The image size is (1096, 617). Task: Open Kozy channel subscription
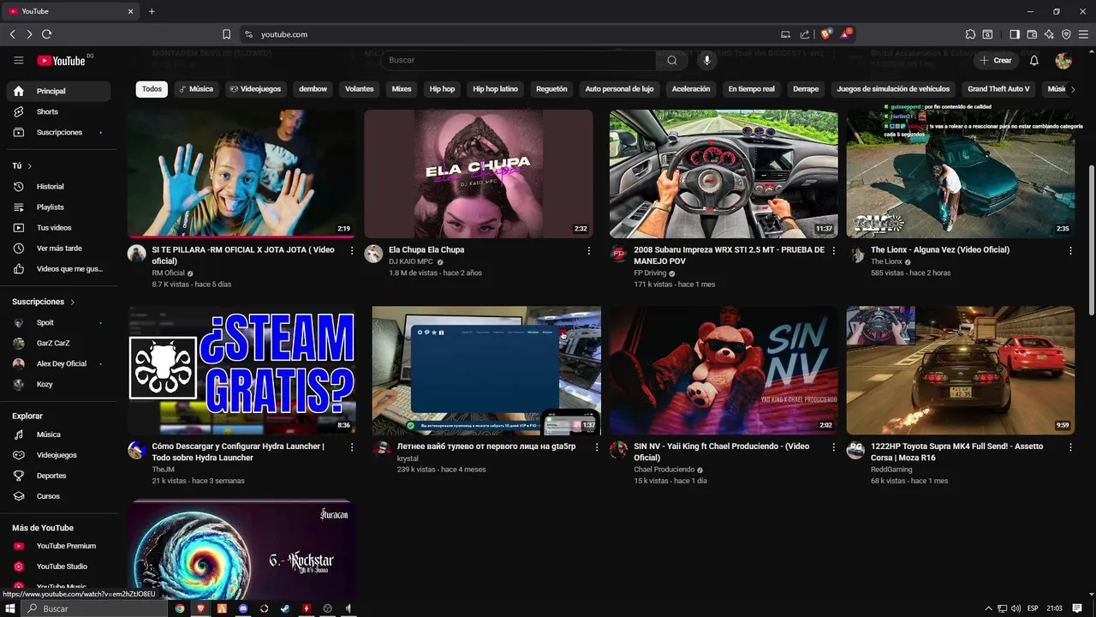click(58, 384)
